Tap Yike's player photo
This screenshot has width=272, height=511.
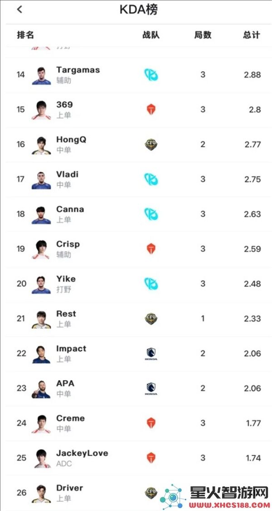tap(41, 284)
